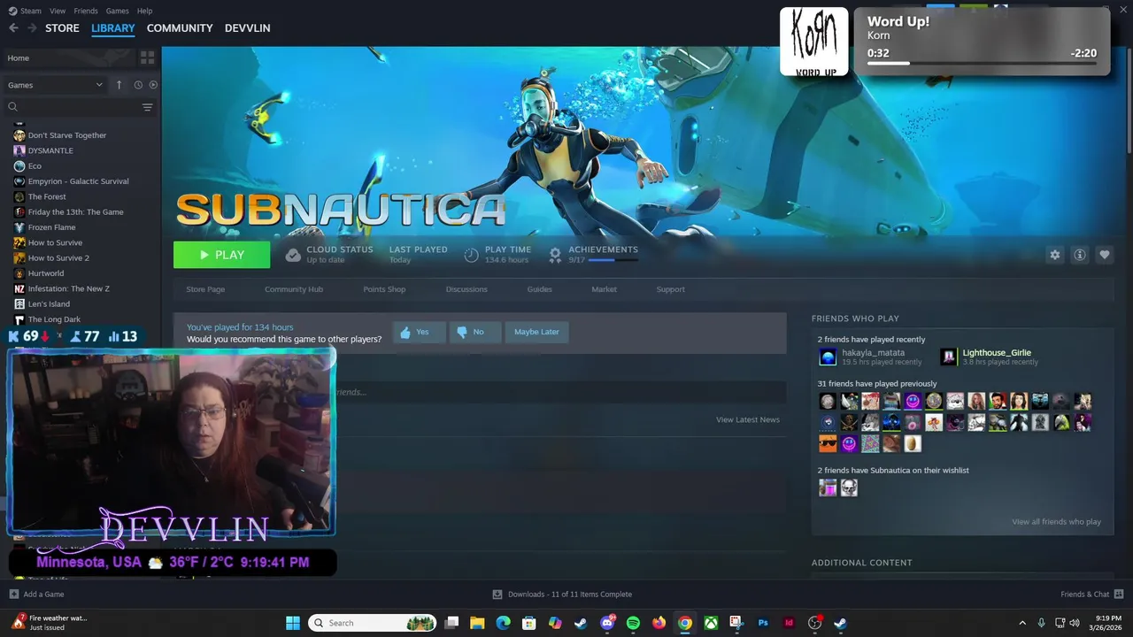Click the Maybe Later button
1133x637 pixels.
pos(536,332)
